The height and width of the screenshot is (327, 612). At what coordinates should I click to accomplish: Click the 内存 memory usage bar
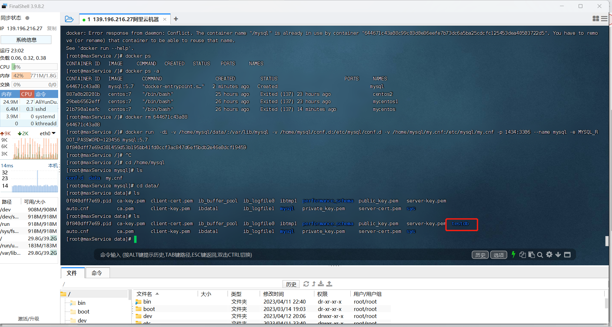click(34, 76)
